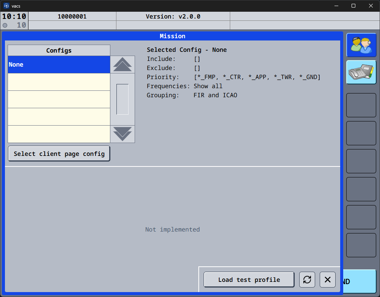Select the None config entry
Screen dimensions: 380x297
59,65
